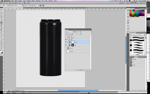Delete layer using trash icon
The height and width of the screenshot is (94, 150).
click(89, 70)
